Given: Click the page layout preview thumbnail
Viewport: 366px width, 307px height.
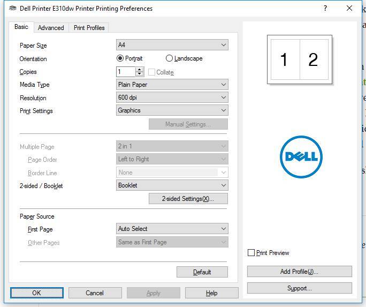Looking at the screenshot, I should [300, 59].
